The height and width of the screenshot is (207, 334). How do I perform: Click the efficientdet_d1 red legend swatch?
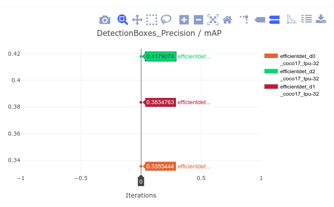[x=271, y=86]
